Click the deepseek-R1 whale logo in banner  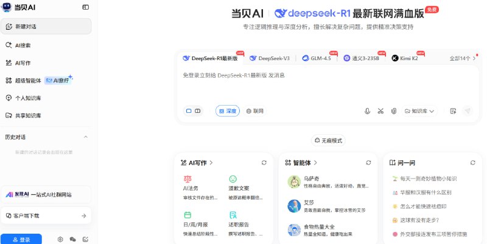click(281, 13)
